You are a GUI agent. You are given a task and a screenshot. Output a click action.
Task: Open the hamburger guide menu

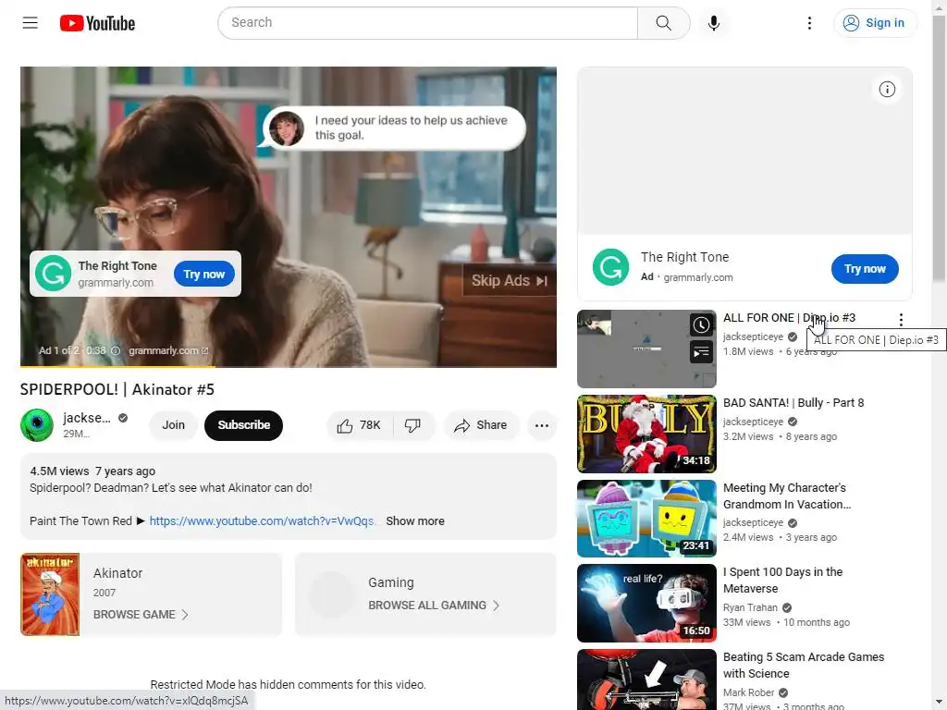[31, 23]
